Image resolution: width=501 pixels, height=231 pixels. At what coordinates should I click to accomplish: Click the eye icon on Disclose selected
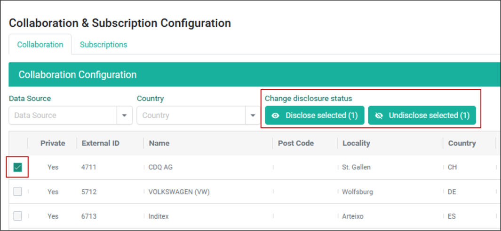(x=275, y=115)
